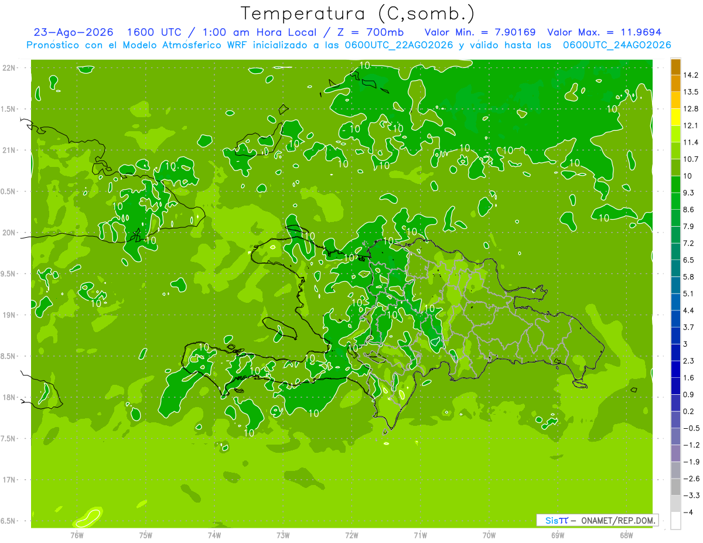Click the "21N" latitude axis label

[x=9, y=151]
